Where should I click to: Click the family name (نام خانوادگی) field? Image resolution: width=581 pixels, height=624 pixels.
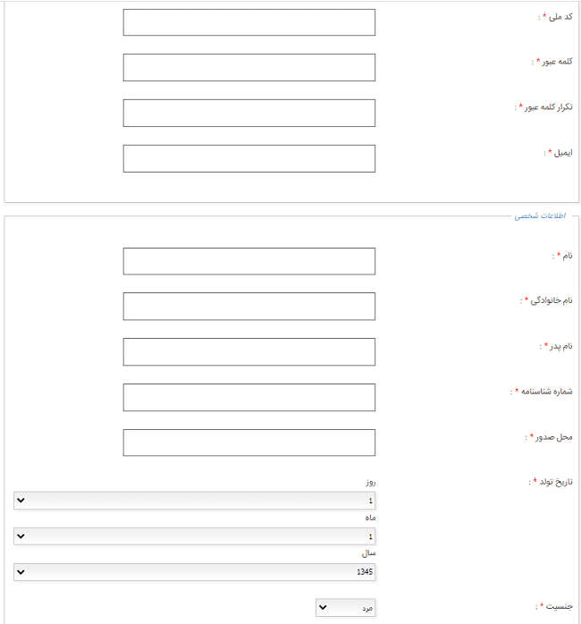pyautogui.click(x=249, y=307)
